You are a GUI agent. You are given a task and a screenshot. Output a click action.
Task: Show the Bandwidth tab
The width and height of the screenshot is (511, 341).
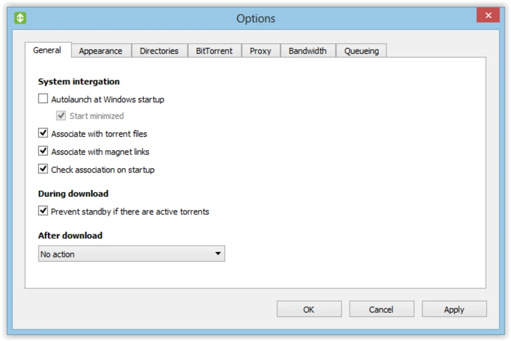tap(308, 51)
